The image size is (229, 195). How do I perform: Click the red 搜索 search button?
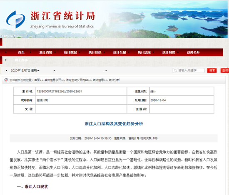click(212, 70)
